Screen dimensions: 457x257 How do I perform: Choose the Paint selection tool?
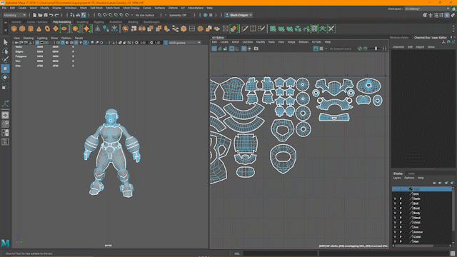click(x=5, y=60)
